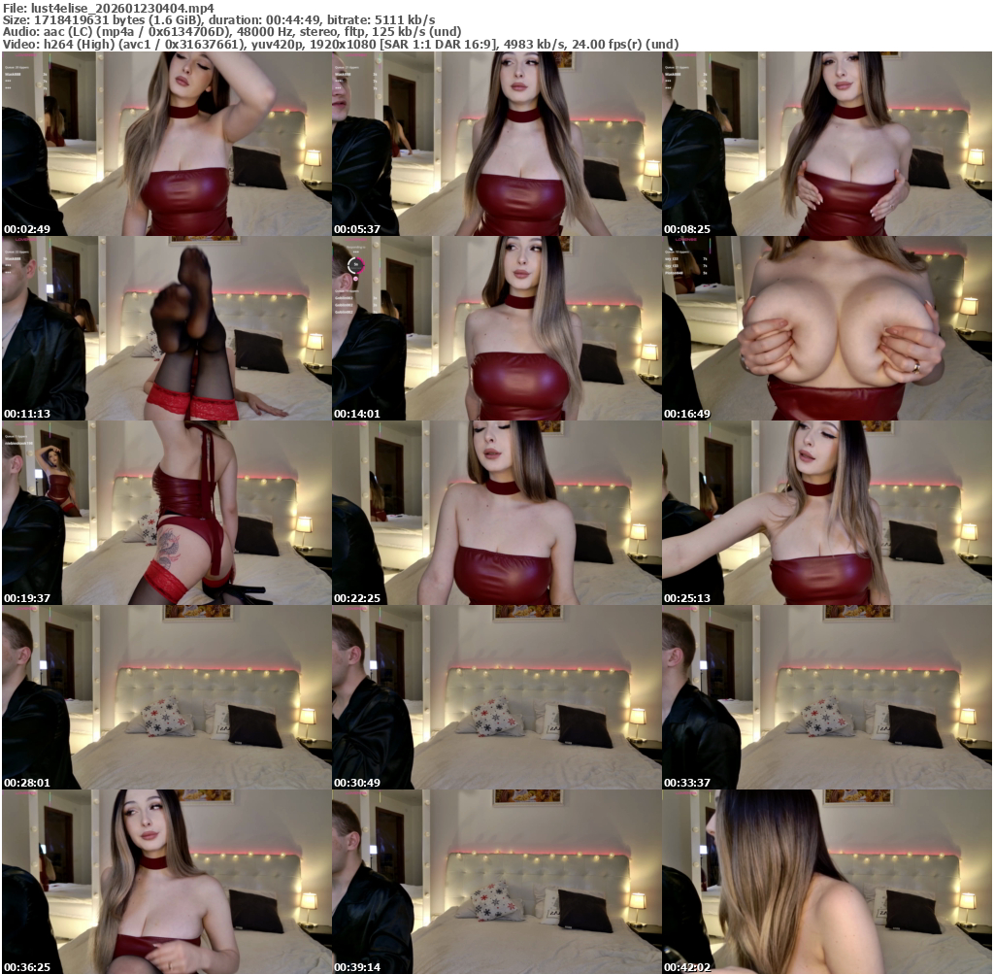Screen dimensions: 994x974
Task: Click the frame labeled 00:11:13
Action: tap(166, 328)
